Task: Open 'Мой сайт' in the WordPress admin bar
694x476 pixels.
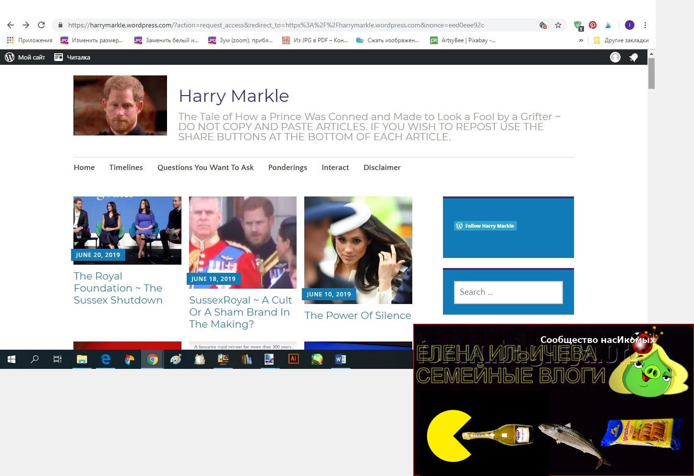Action: click(x=25, y=57)
